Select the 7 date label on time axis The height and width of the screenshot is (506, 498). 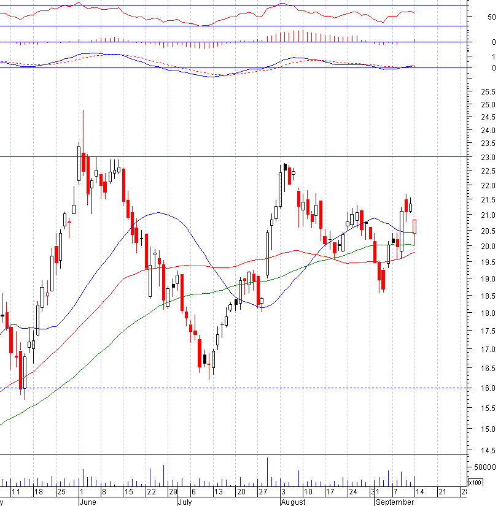pos(395,492)
